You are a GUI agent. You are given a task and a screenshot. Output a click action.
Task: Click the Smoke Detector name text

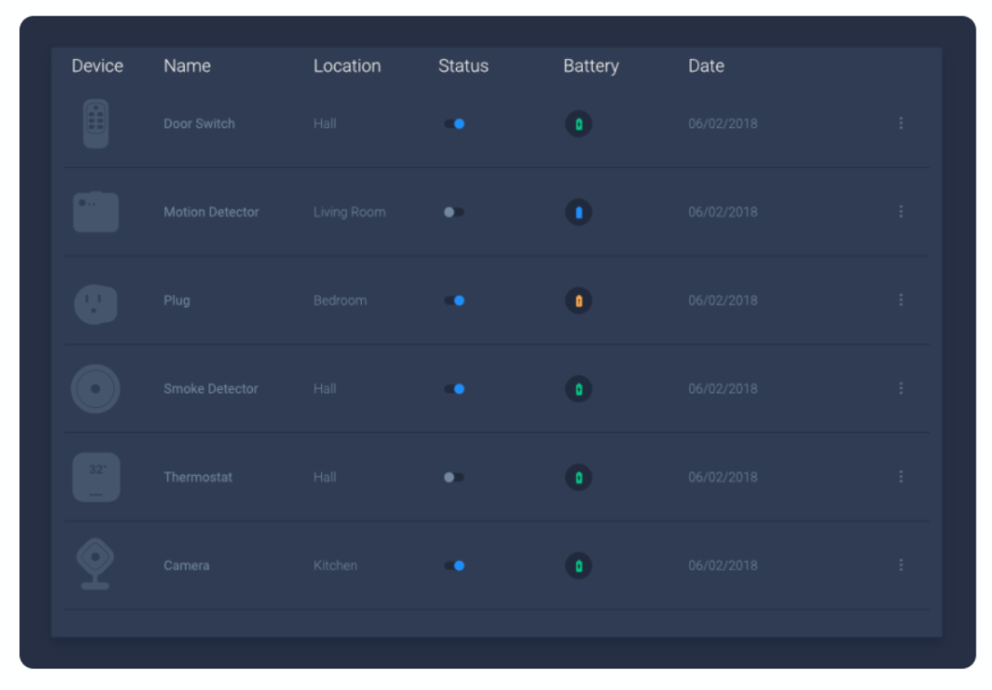210,389
